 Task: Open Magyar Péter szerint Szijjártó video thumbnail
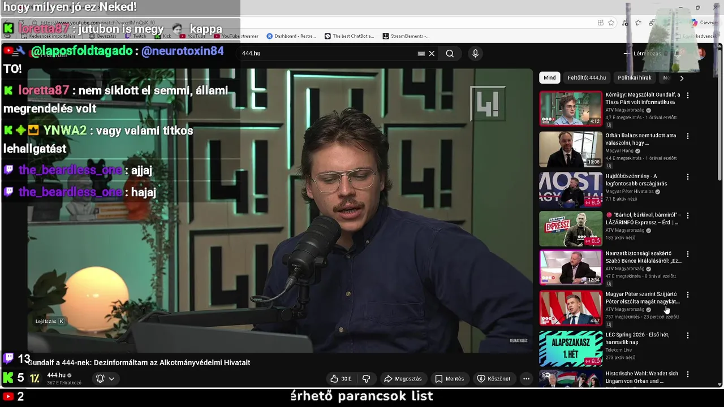coord(571,308)
